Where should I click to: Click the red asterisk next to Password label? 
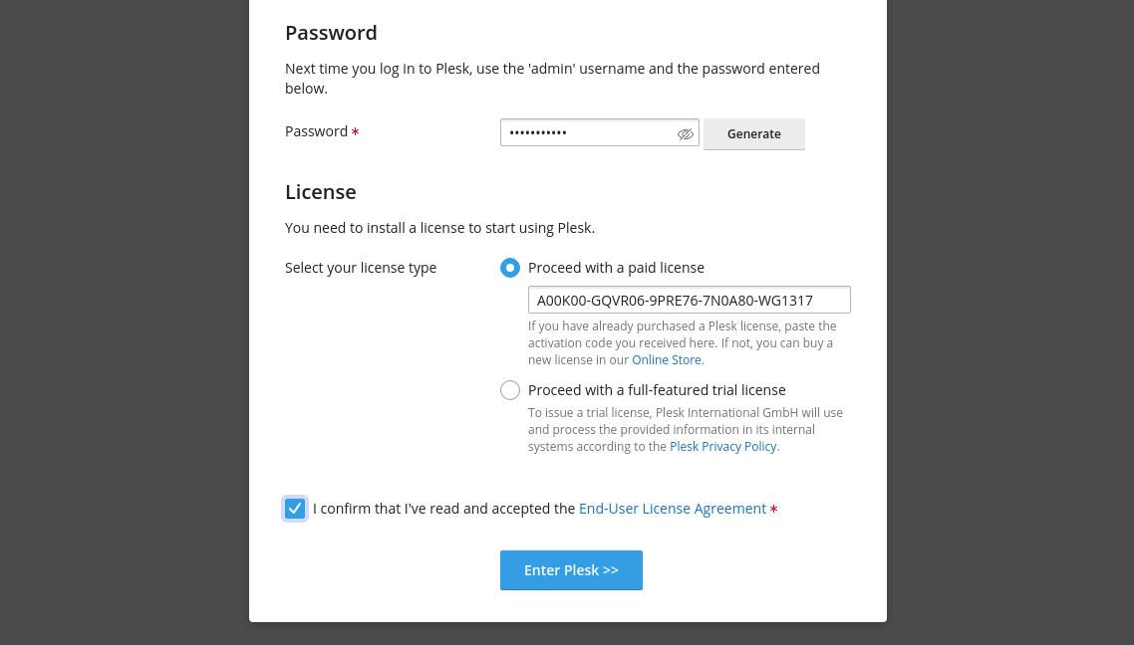355,131
